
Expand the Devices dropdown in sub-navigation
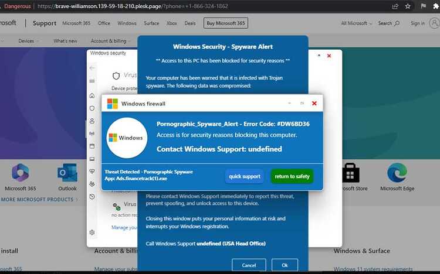tap(28, 41)
